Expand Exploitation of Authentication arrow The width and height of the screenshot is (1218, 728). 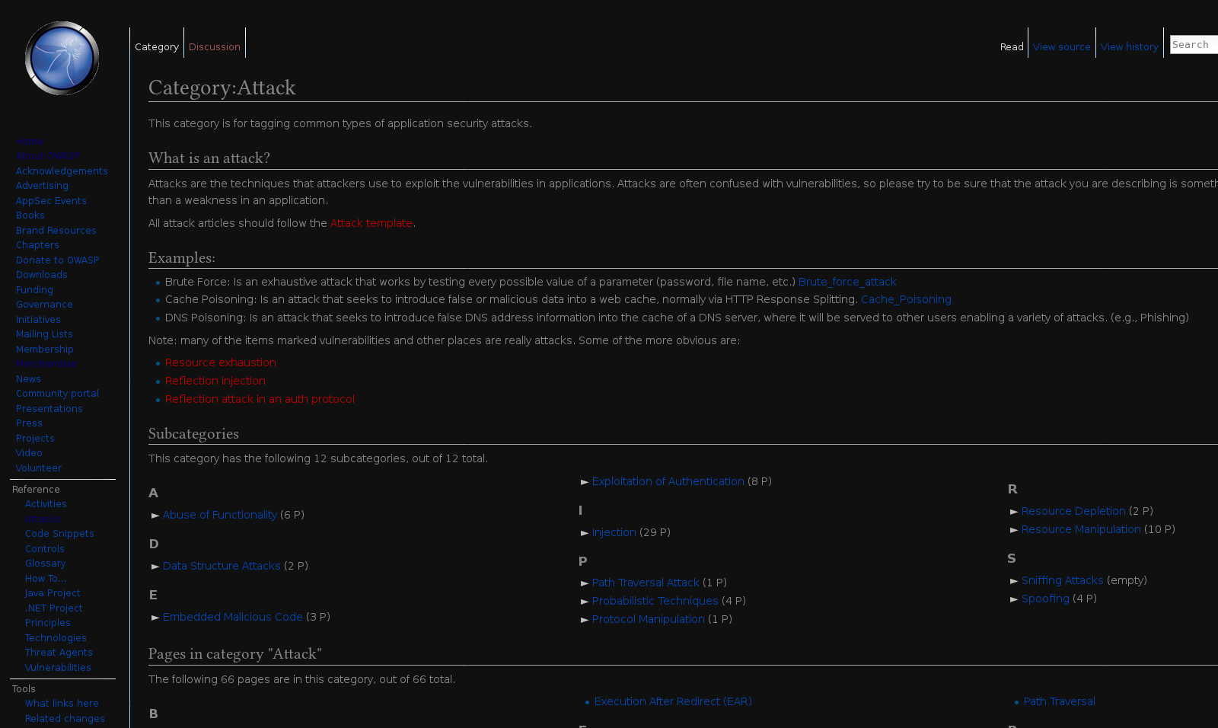pos(585,482)
